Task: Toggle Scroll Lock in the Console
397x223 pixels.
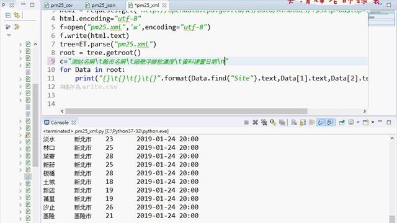Action: click(303, 123)
